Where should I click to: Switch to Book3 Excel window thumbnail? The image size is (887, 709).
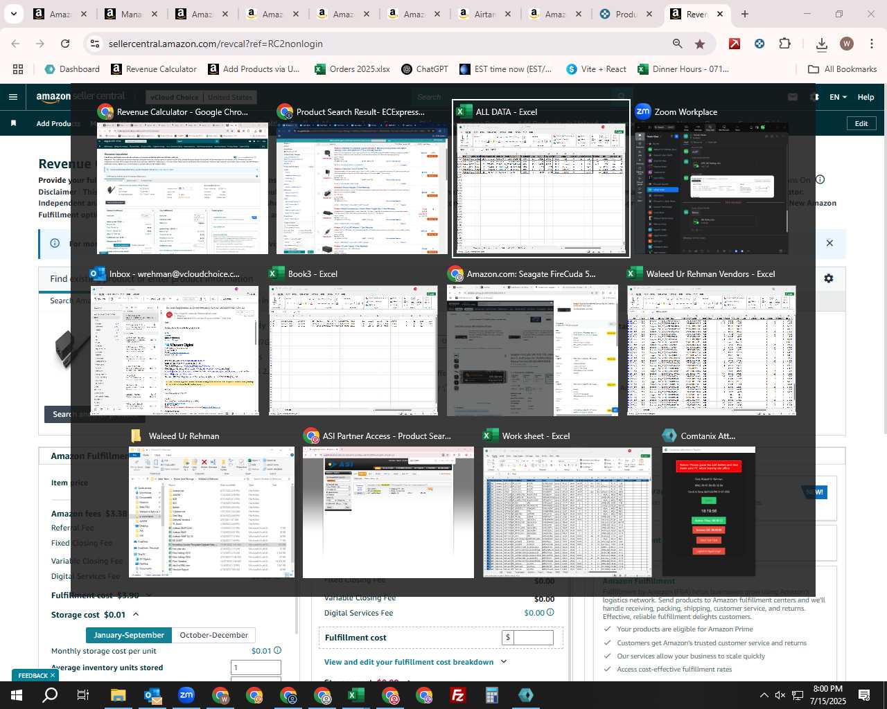click(x=353, y=350)
